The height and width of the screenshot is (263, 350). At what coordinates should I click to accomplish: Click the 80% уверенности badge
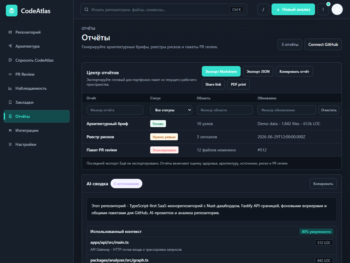pyautogui.click(x=316, y=231)
